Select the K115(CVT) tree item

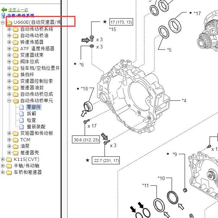[x=26, y=159]
